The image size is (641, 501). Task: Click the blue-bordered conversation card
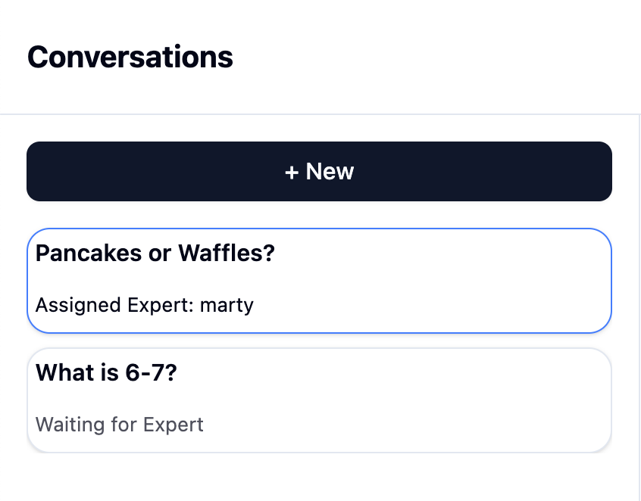click(319, 280)
